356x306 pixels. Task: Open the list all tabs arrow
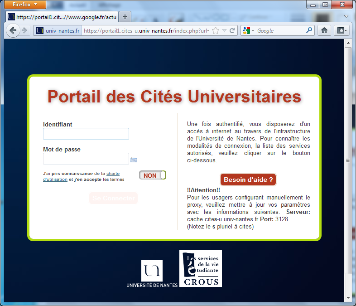point(346,16)
